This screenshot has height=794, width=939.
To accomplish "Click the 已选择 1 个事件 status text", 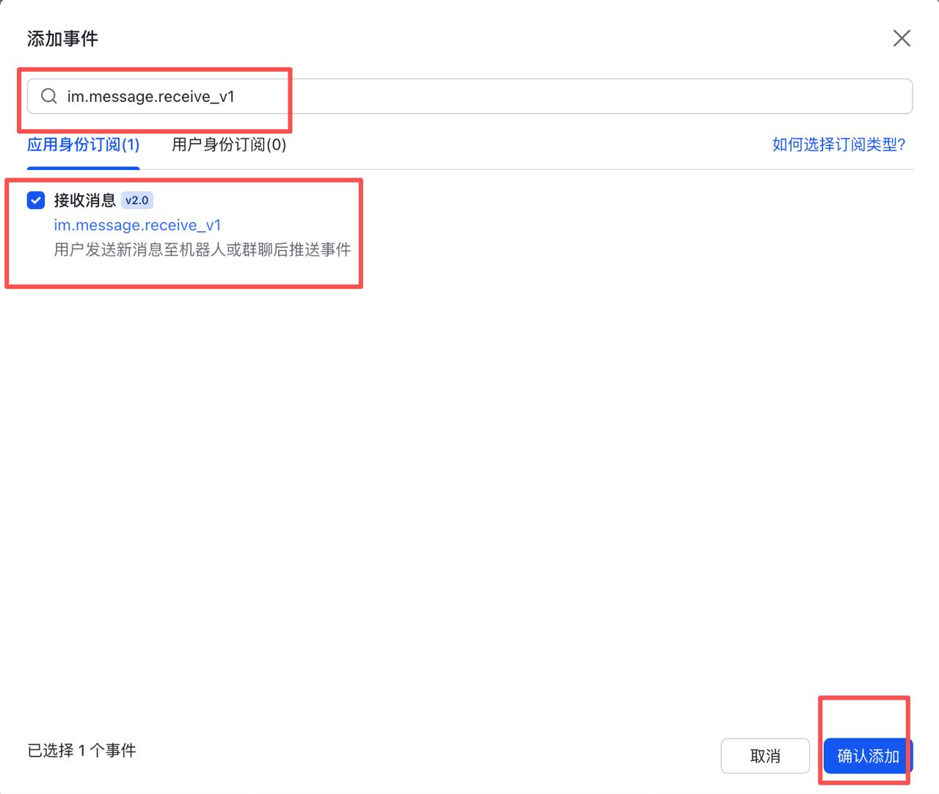I will point(81,749).
